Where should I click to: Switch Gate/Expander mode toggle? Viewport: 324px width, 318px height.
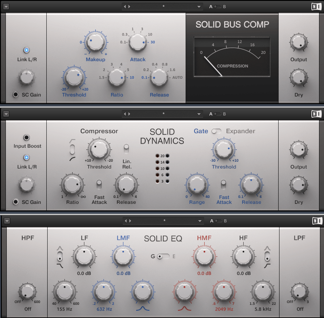click(216, 131)
